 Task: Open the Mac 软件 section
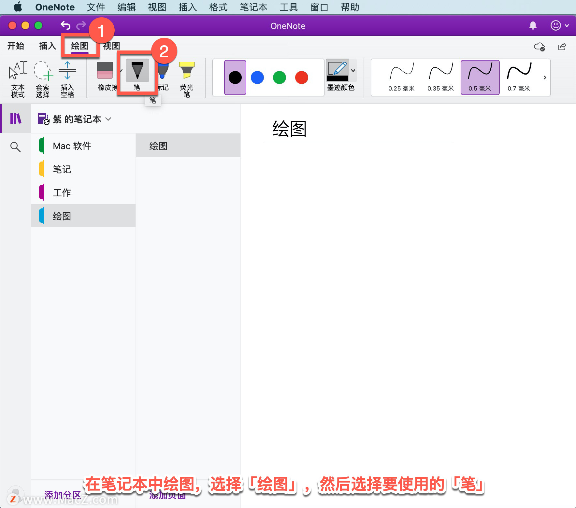coord(83,146)
